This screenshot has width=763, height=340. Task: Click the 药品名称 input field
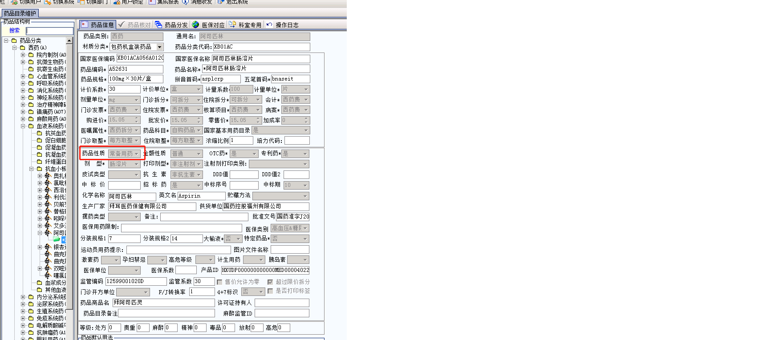click(256, 69)
